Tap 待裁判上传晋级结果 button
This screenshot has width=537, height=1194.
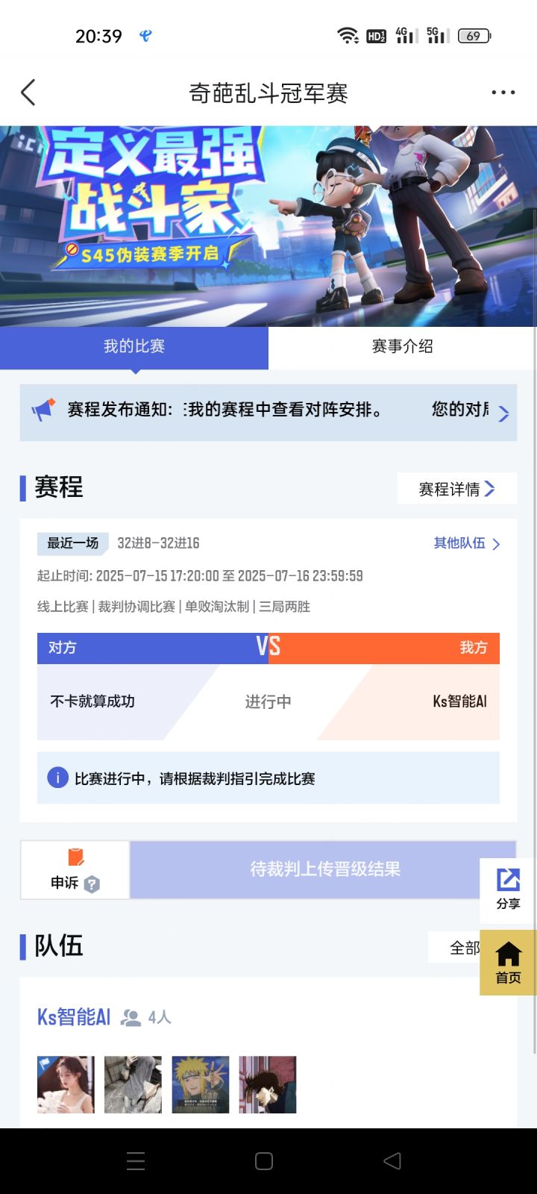[324, 869]
